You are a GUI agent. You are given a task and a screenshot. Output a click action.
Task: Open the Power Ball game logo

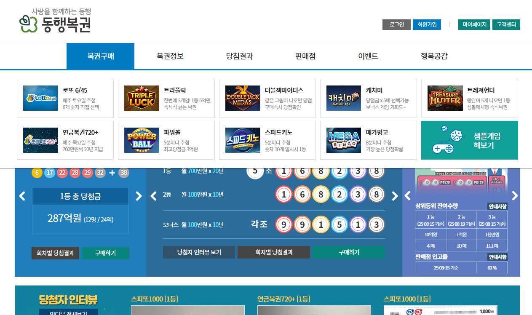tap(142, 140)
